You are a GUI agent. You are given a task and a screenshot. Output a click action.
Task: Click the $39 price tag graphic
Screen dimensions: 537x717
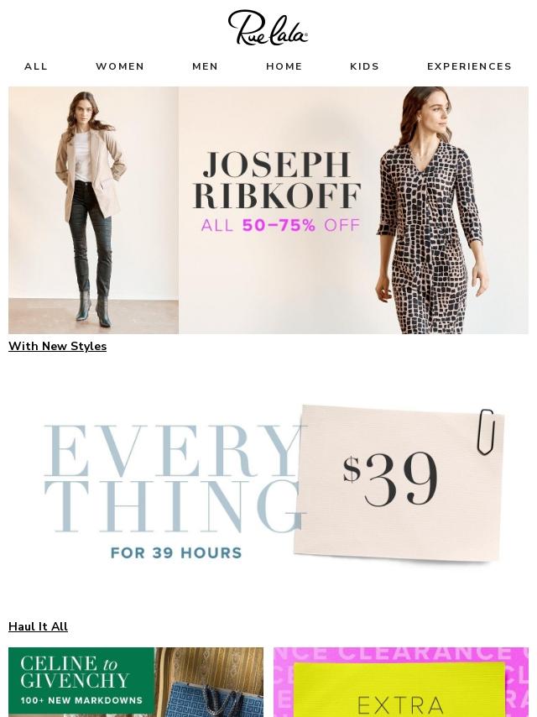click(x=399, y=483)
